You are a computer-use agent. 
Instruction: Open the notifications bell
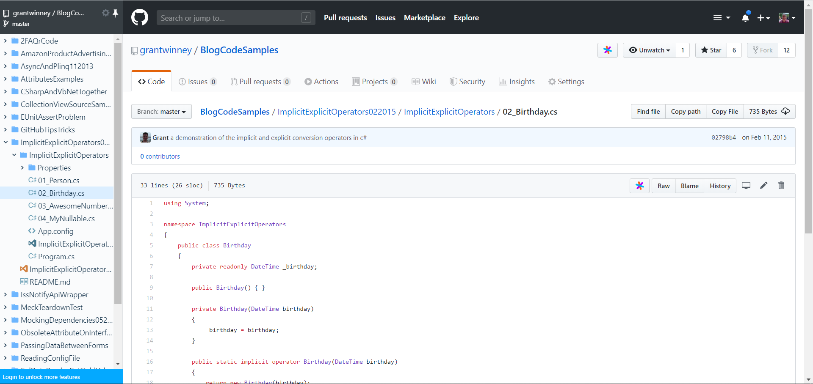pos(745,18)
